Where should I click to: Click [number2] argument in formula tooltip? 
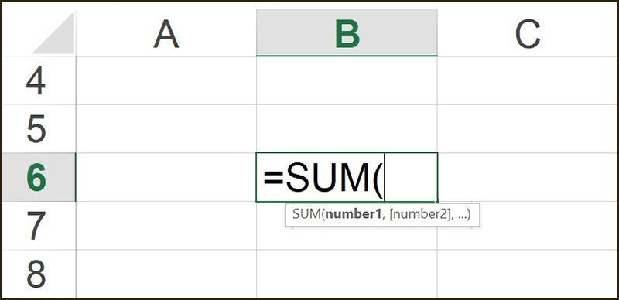point(419,215)
